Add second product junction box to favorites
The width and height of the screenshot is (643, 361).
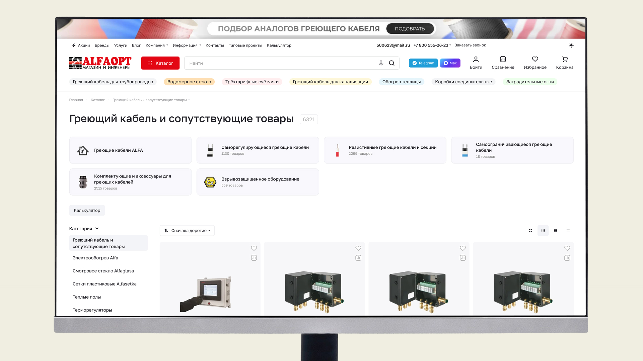click(x=358, y=248)
